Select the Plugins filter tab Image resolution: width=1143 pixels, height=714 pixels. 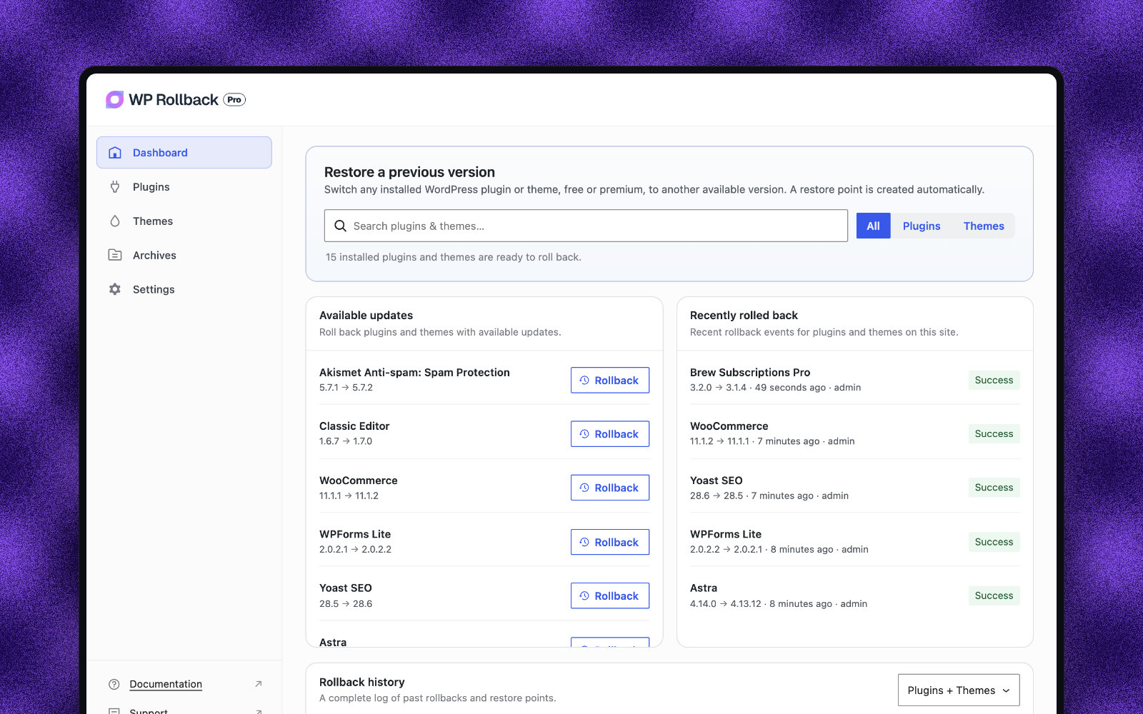point(922,226)
